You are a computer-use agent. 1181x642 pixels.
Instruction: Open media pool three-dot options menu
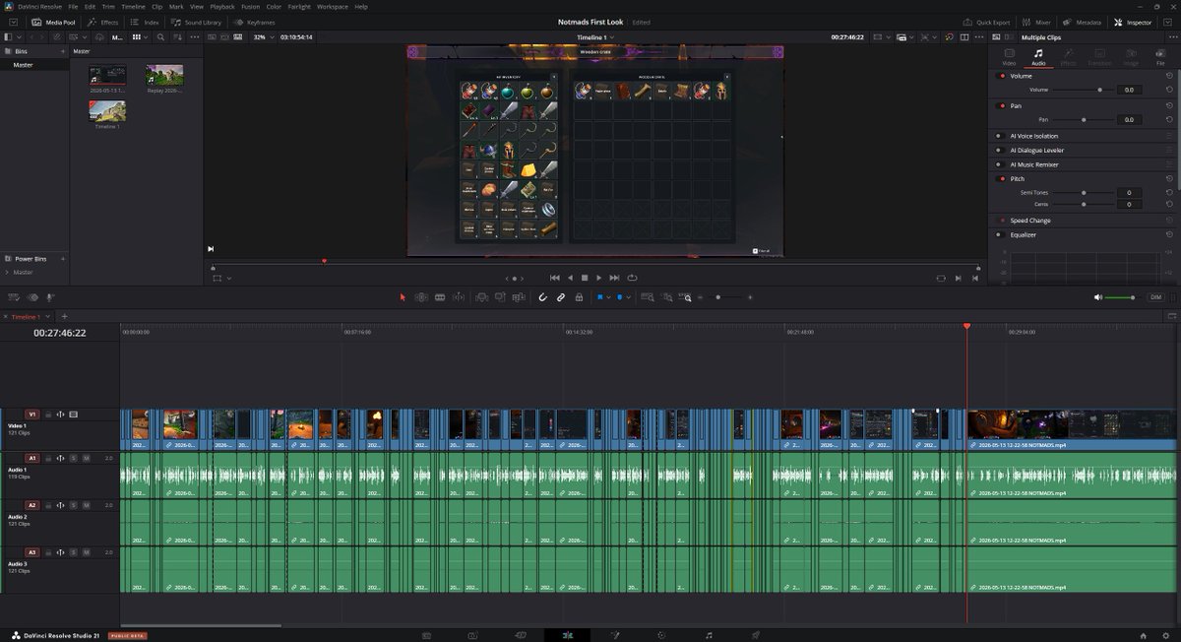click(x=197, y=36)
